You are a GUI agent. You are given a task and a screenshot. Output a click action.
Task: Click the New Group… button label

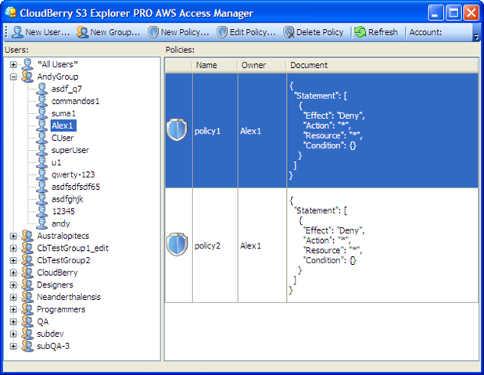tap(115, 32)
